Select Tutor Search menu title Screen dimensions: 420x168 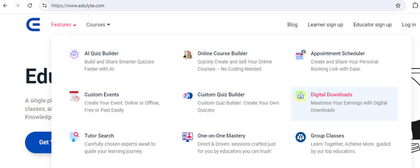[99, 136]
